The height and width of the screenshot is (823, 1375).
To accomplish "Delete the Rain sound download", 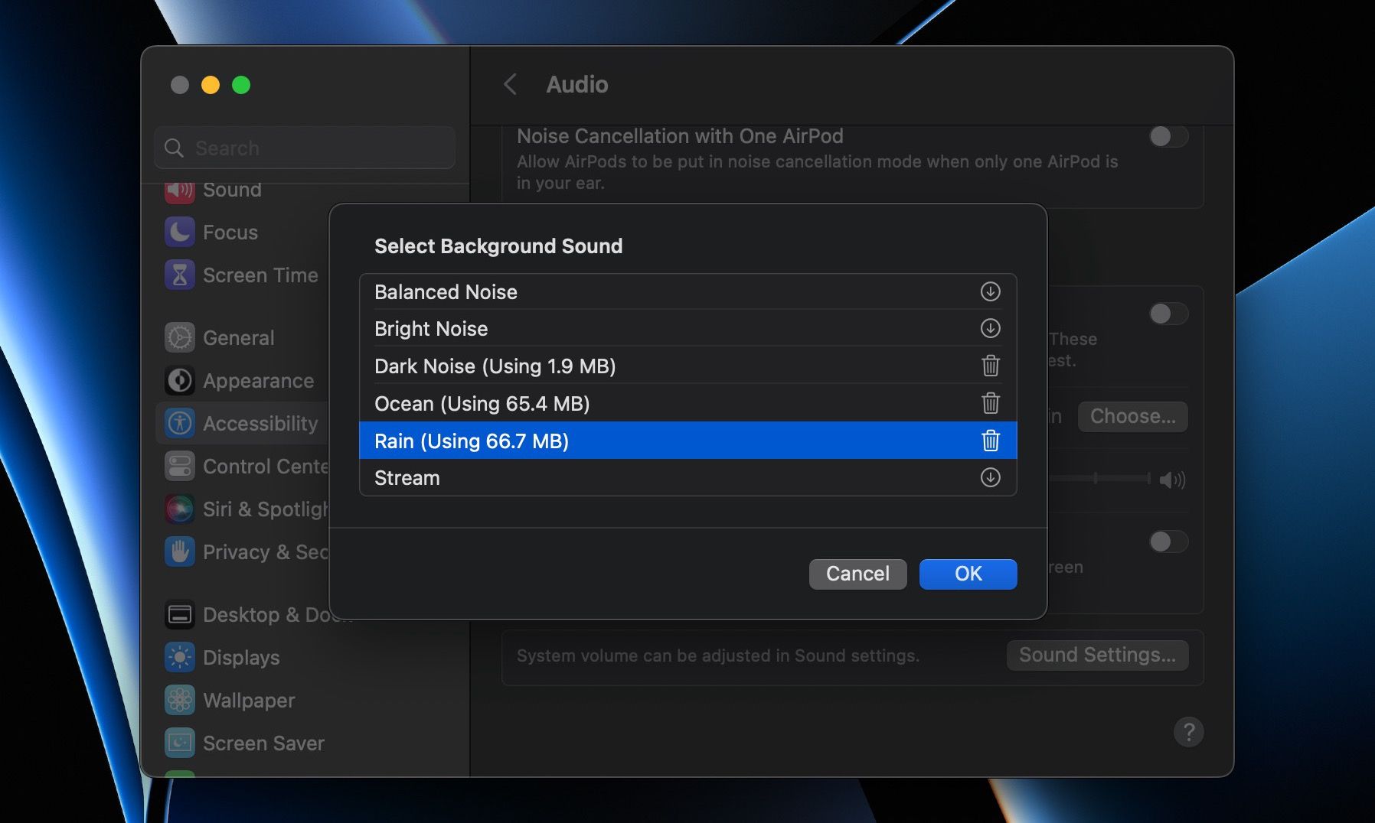I will point(990,441).
